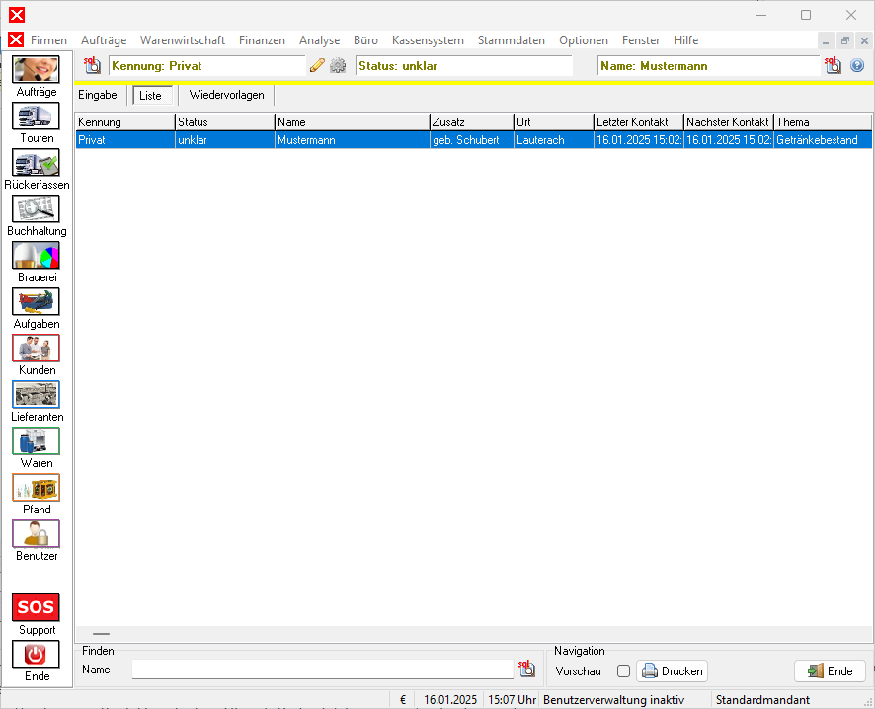Screen dimensions: 875x709
Task: Select the Lieferanten sidebar icon
Action: [x=36, y=395]
